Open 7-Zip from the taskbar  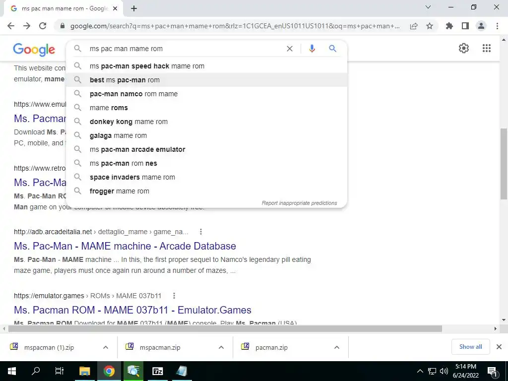pyautogui.click(x=158, y=371)
